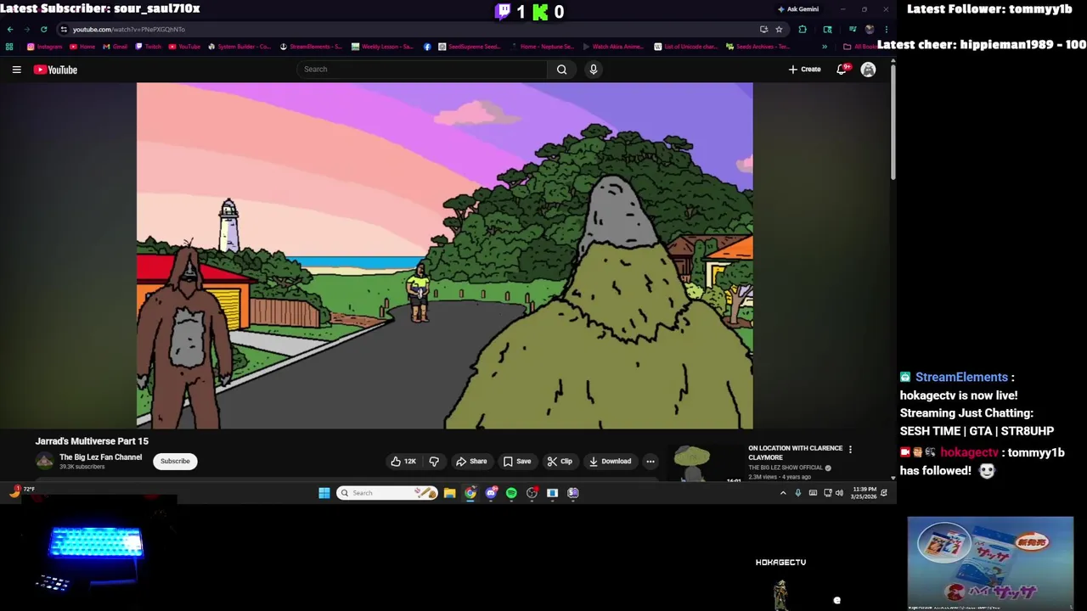Open the apps grid icon in bookmarks bar

(x=9, y=47)
